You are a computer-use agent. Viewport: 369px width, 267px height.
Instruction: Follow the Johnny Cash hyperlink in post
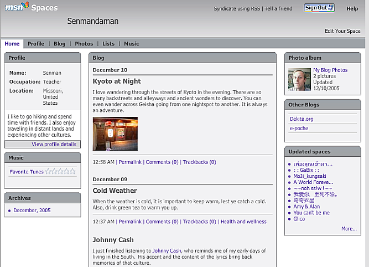tap(167, 250)
